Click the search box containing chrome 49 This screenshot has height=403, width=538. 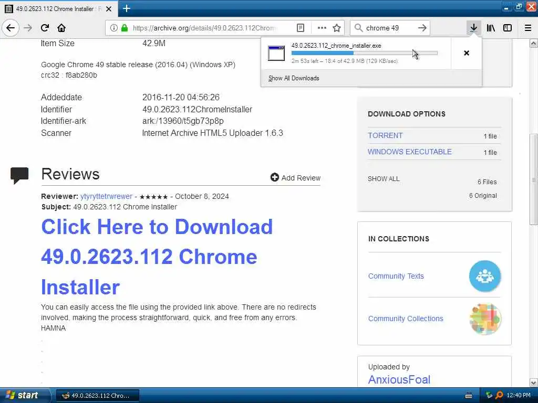[390, 28]
